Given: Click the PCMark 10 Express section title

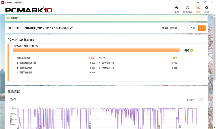Looking at the screenshot, I should [21, 40].
